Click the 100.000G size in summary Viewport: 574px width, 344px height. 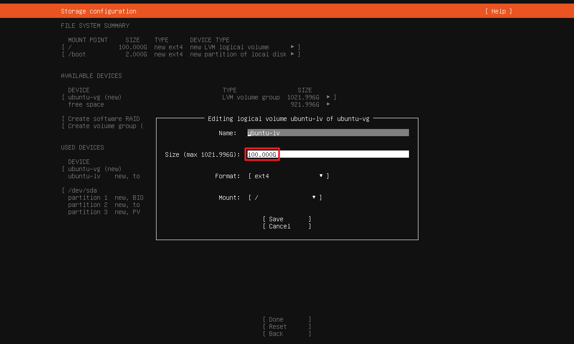133,47
